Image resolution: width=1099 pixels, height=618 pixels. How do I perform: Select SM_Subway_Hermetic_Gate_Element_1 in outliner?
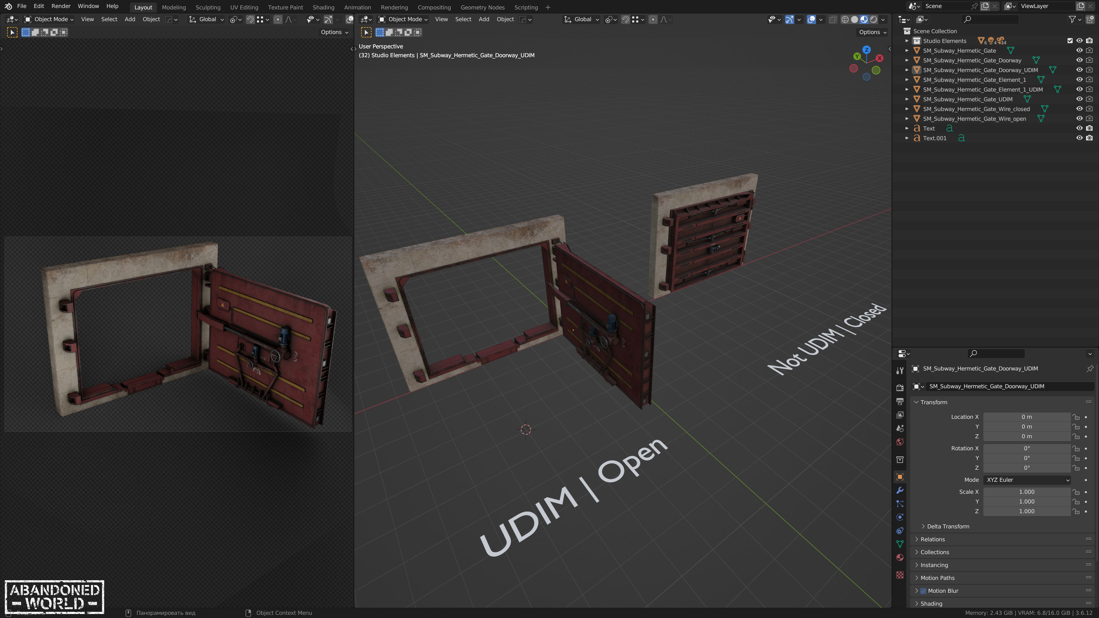(975, 80)
